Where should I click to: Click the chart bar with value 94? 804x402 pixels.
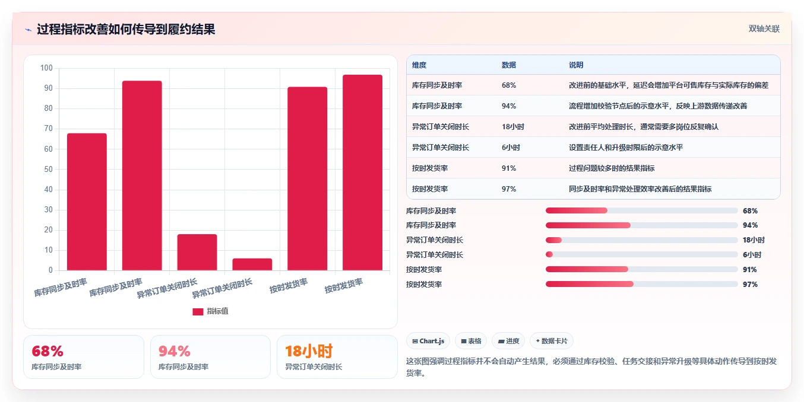click(142, 176)
